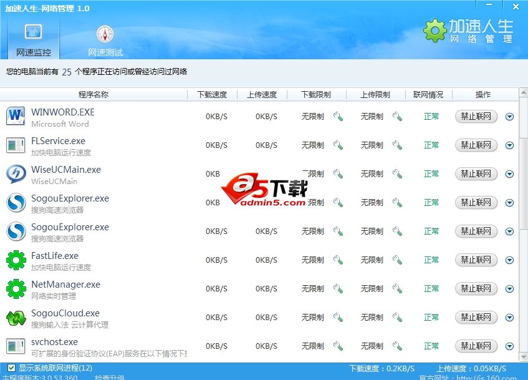Switch to the 网速测试 tab
The image size is (528, 380).
(105, 40)
